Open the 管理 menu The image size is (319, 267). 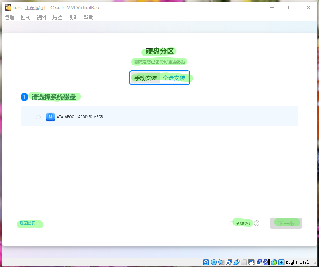pyautogui.click(x=10, y=17)
